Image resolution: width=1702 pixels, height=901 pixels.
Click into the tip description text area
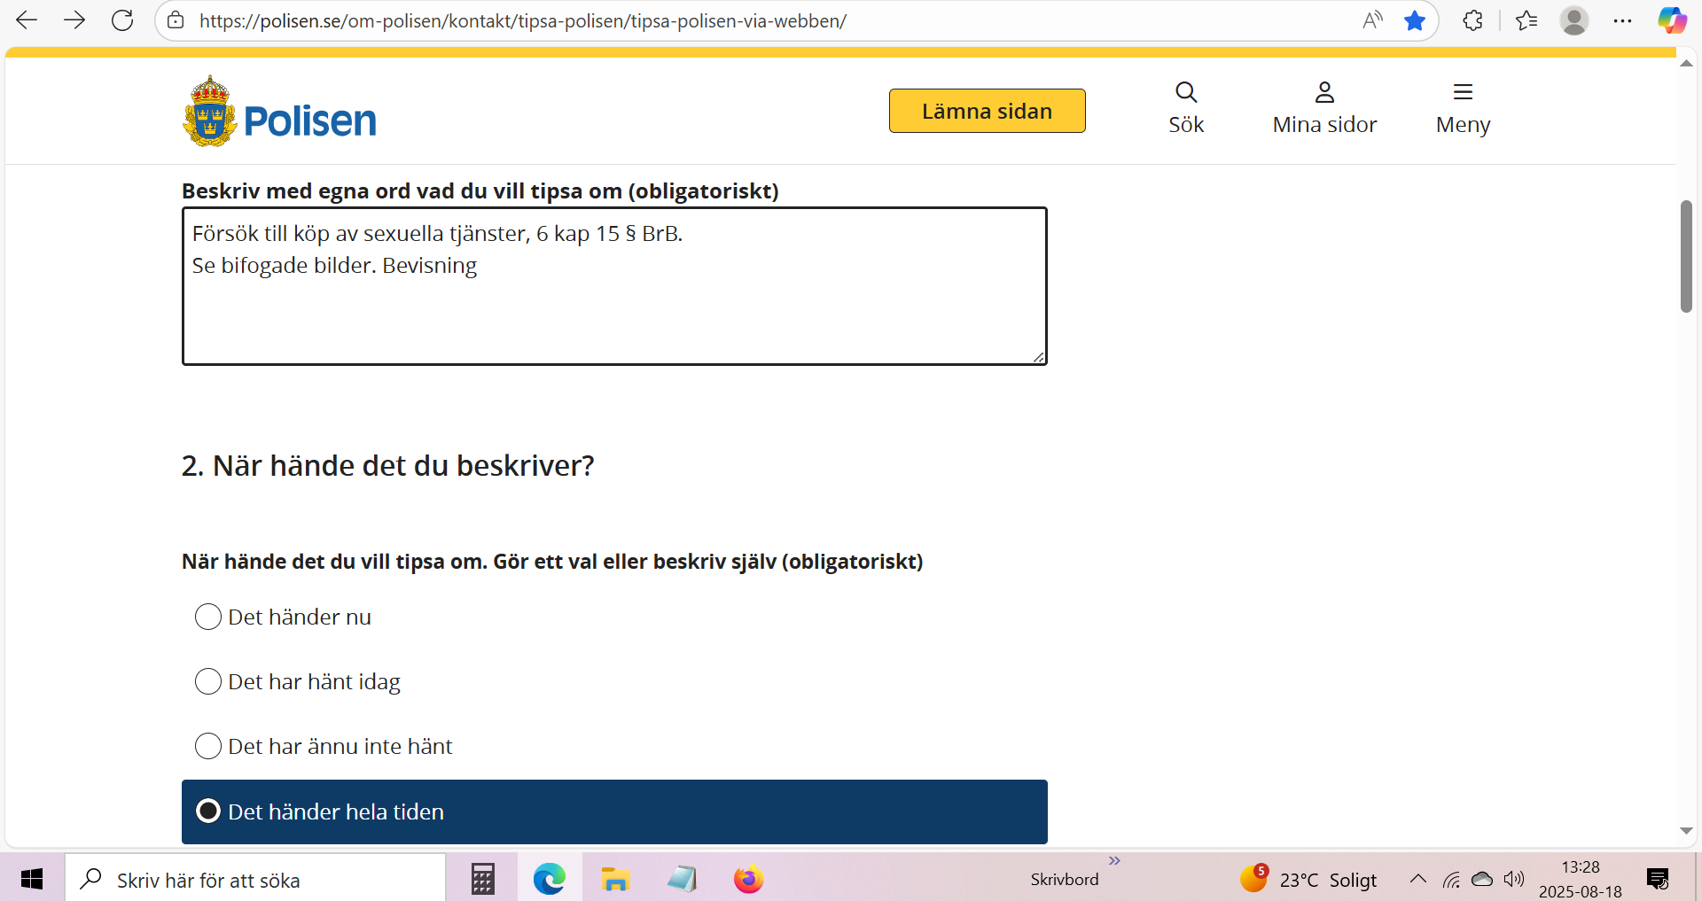(613, 301)
